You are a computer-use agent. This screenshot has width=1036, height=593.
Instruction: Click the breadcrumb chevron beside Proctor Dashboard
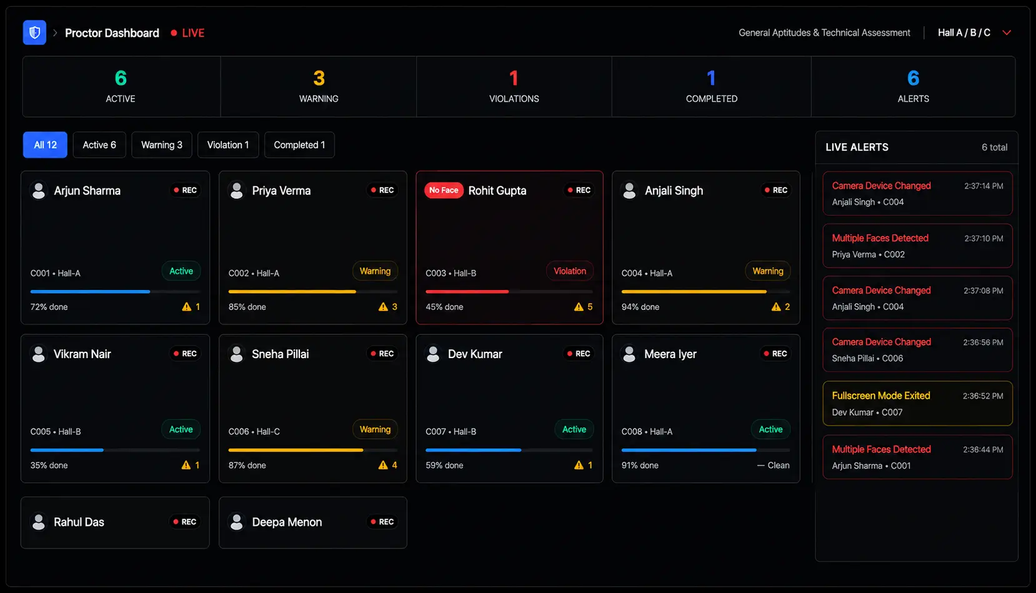[x=55, y=32]
